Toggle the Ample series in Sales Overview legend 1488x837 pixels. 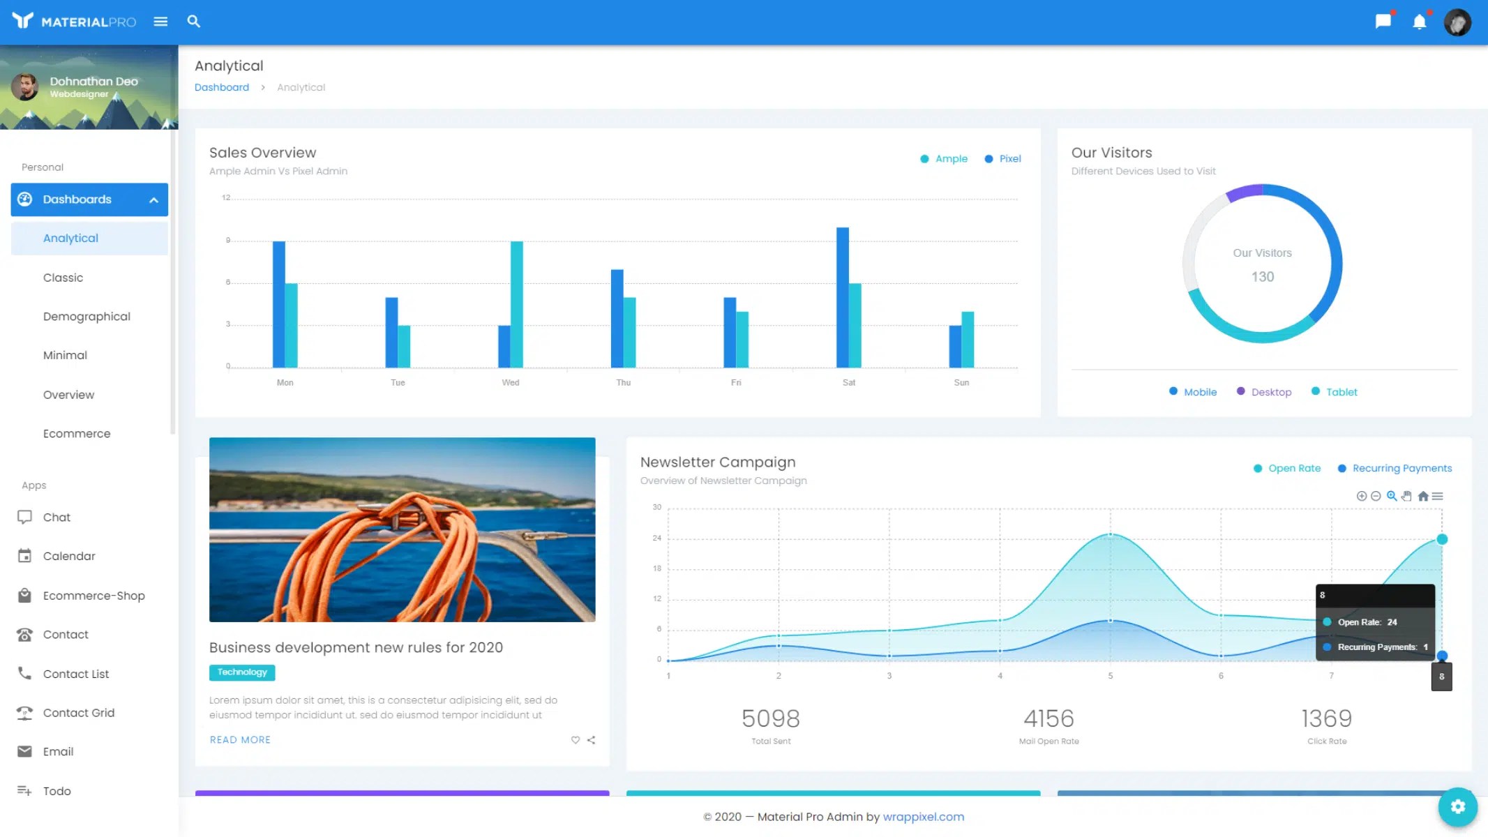pyautogui.click(x=945, y=158)
